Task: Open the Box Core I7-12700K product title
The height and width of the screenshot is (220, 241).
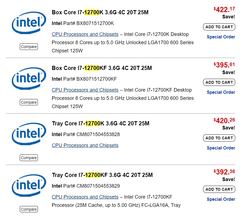Action: click(x=100, y=12)
